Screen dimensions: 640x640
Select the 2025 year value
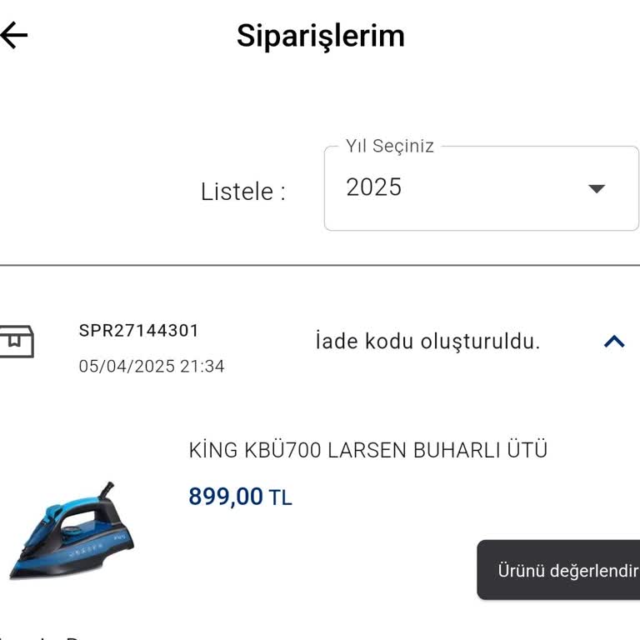[x=374, y=187]
